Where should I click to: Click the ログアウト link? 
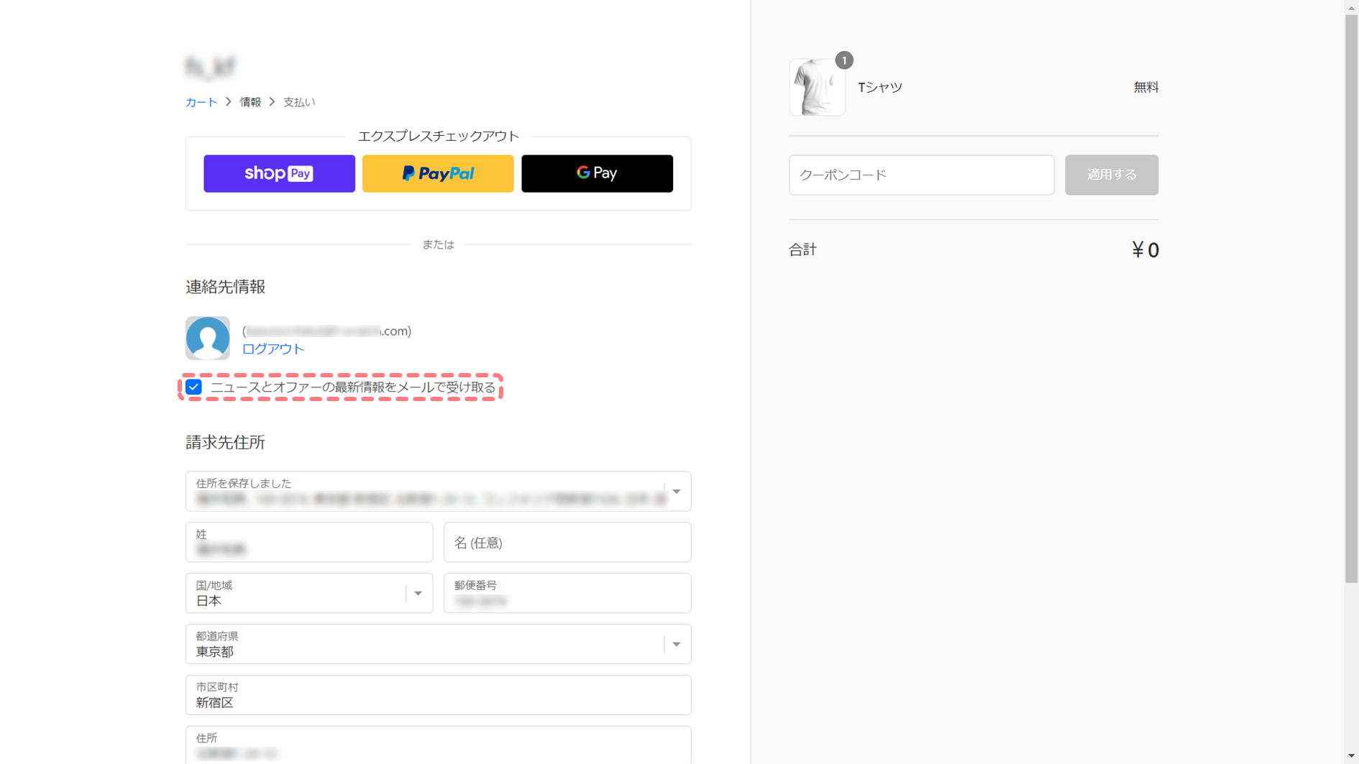273,349
